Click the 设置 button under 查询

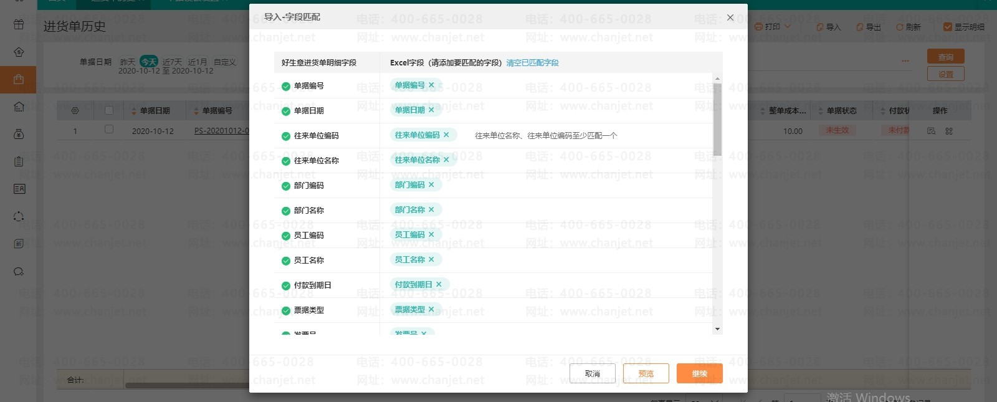[946, 74]
